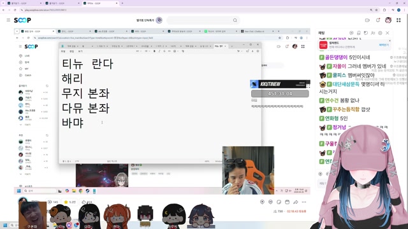Click username 쿨피스 in chat
The height and width of the screenshot is (229, 408).
coord(339,75)
